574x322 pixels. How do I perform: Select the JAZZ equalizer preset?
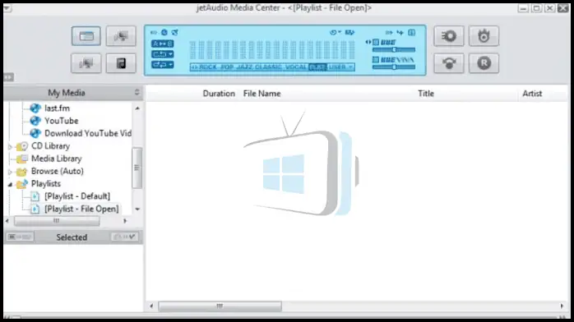tap(244, 67)
